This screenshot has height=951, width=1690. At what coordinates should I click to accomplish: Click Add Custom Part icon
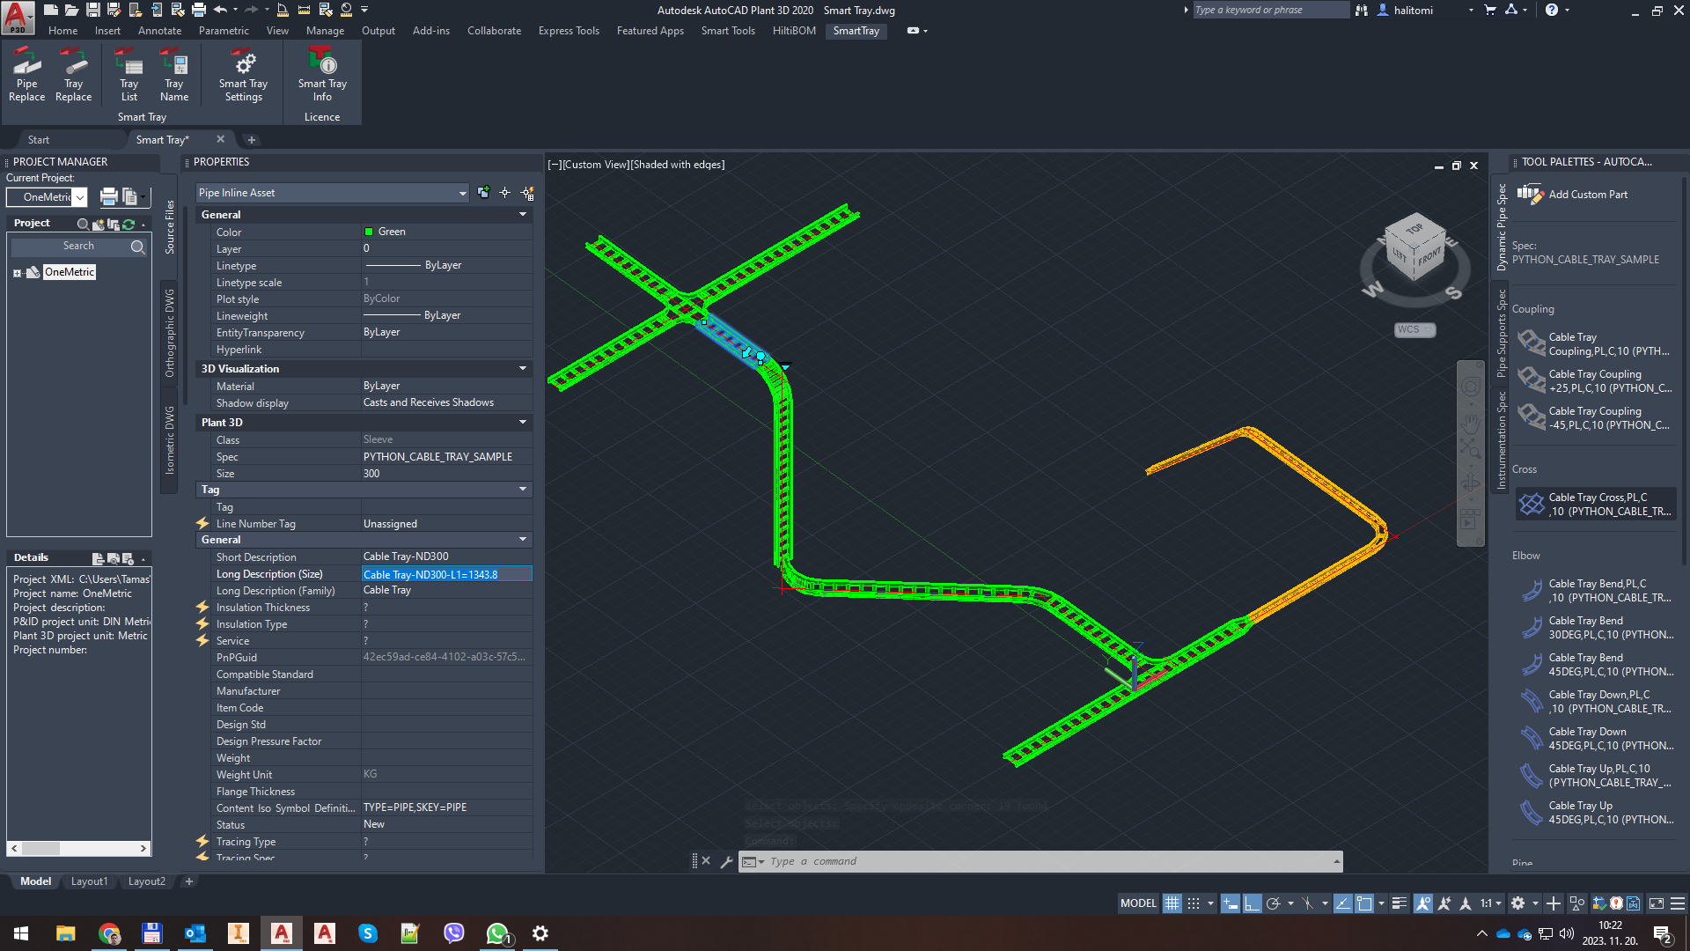tap(1531, 194)
